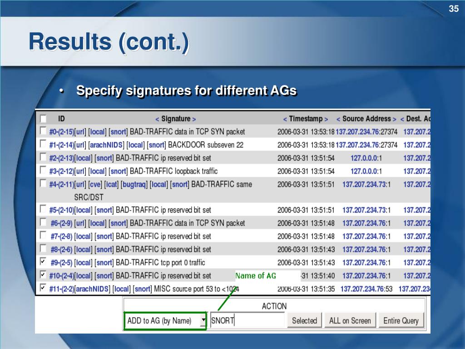Image resolution: width=465 pixels, height=349 pixels.
Task: Open source 137.207.234.76 in row #11-(2-2)
Action: [x=362, y=289]
